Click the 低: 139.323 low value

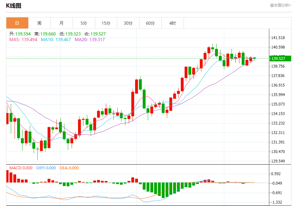(70, 34)
